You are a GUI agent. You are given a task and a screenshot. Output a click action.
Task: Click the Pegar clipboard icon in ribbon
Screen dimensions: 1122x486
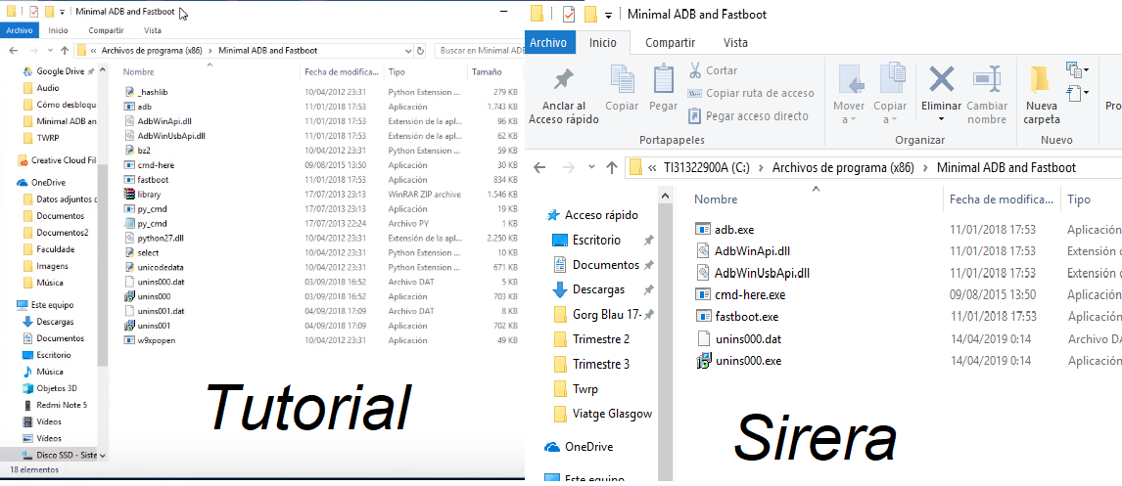(x=663, y=82)
